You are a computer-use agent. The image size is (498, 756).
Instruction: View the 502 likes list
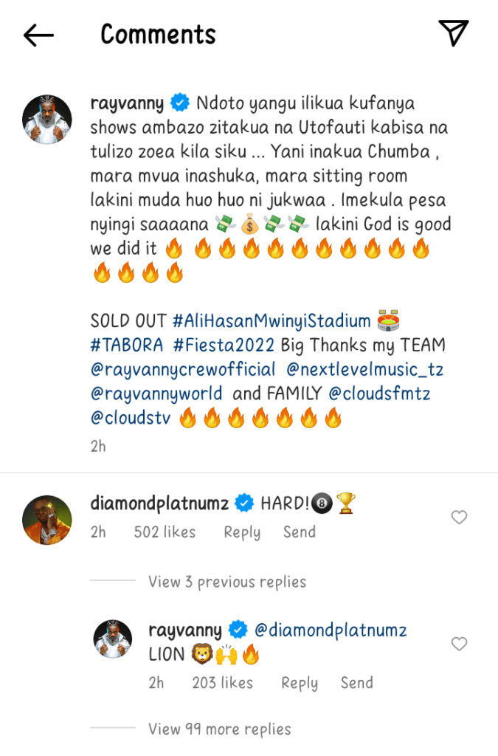165,532
